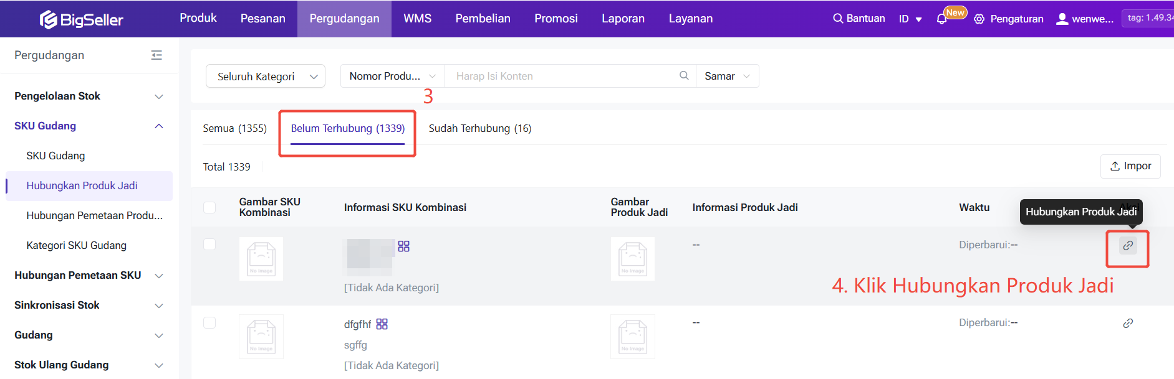Click the search magnifier icon in the content field
This screenshot has height=379, width=1174.
(684, 76)
